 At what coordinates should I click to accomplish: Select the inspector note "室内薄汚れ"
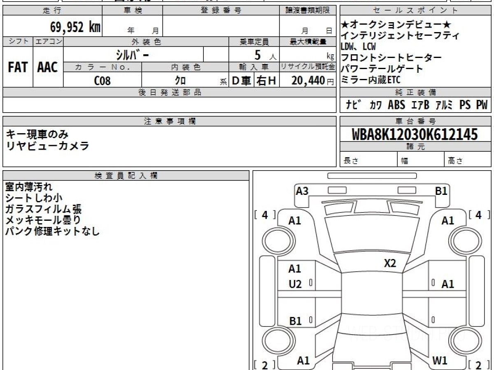click(29, 187)
